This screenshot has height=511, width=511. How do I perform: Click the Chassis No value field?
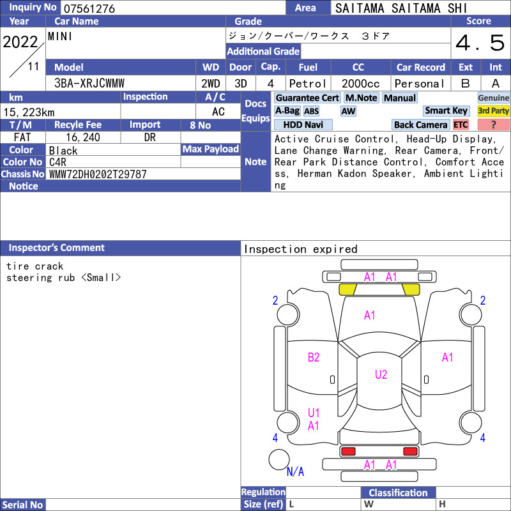[143, 174]
